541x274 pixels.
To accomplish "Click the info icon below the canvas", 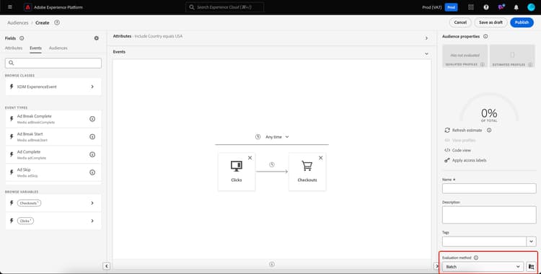I will pyautogui.click(x=272, y=265).
